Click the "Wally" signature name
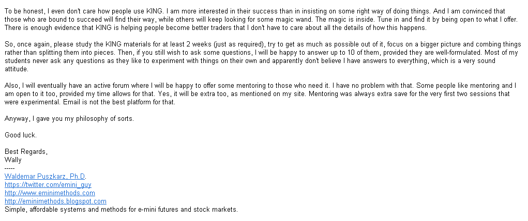528x221 pixels. tap(13, 160)
